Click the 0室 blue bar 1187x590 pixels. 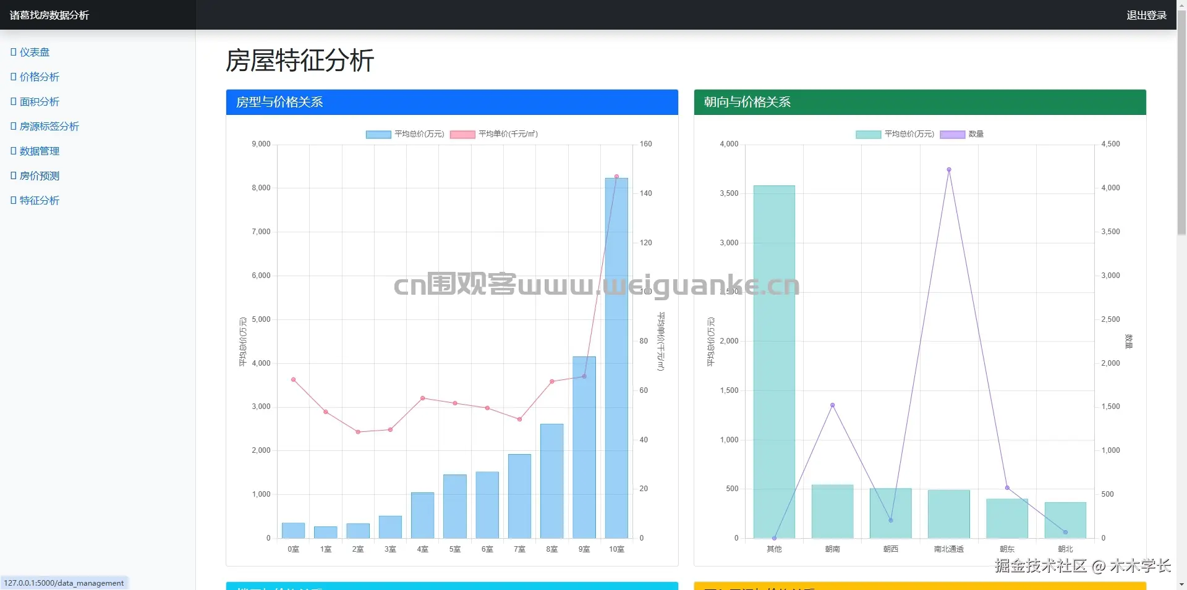coord(293,531)
